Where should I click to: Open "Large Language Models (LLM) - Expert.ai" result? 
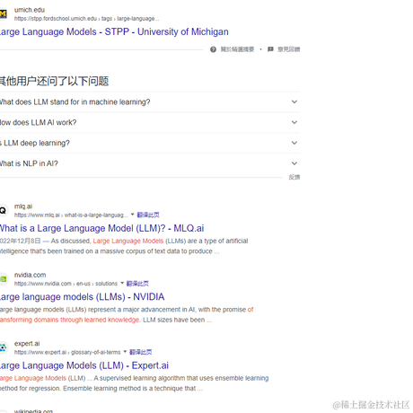(x=84, y=365)
